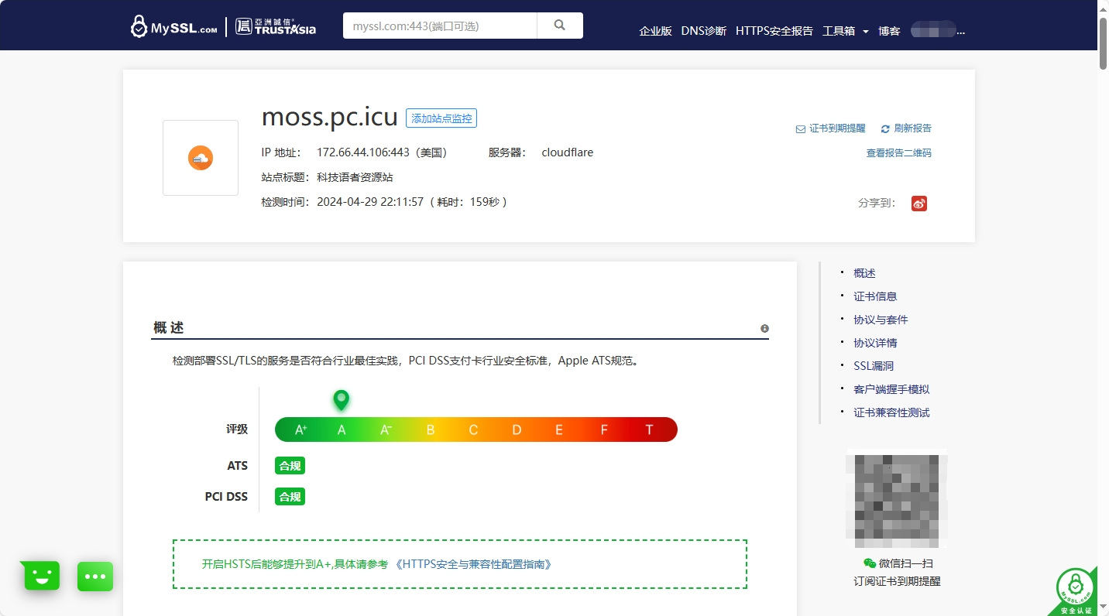The image size is (1109, 616).
Task: Jump to SSL漏洞 section in sidebar
Action: (x=874, y=366)
